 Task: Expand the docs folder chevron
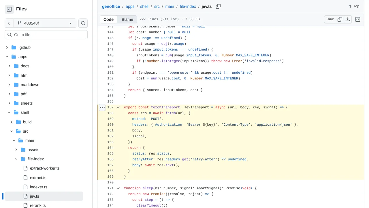[9, 66]
